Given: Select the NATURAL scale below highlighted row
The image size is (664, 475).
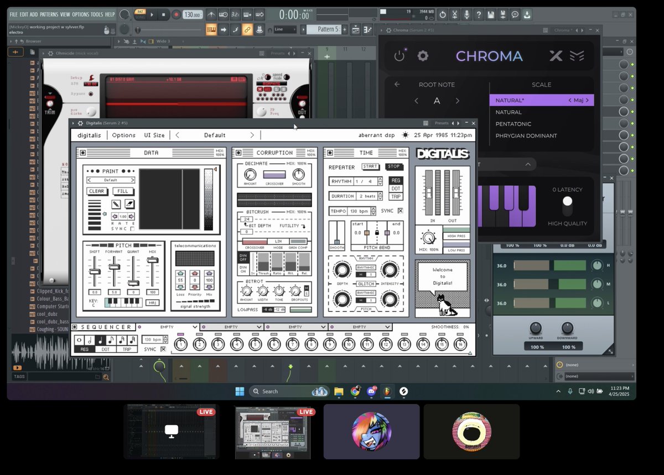Looking at the screenshot, I should click(x=509, y=112).
